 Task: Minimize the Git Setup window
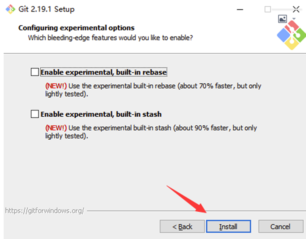pos(240,9)
